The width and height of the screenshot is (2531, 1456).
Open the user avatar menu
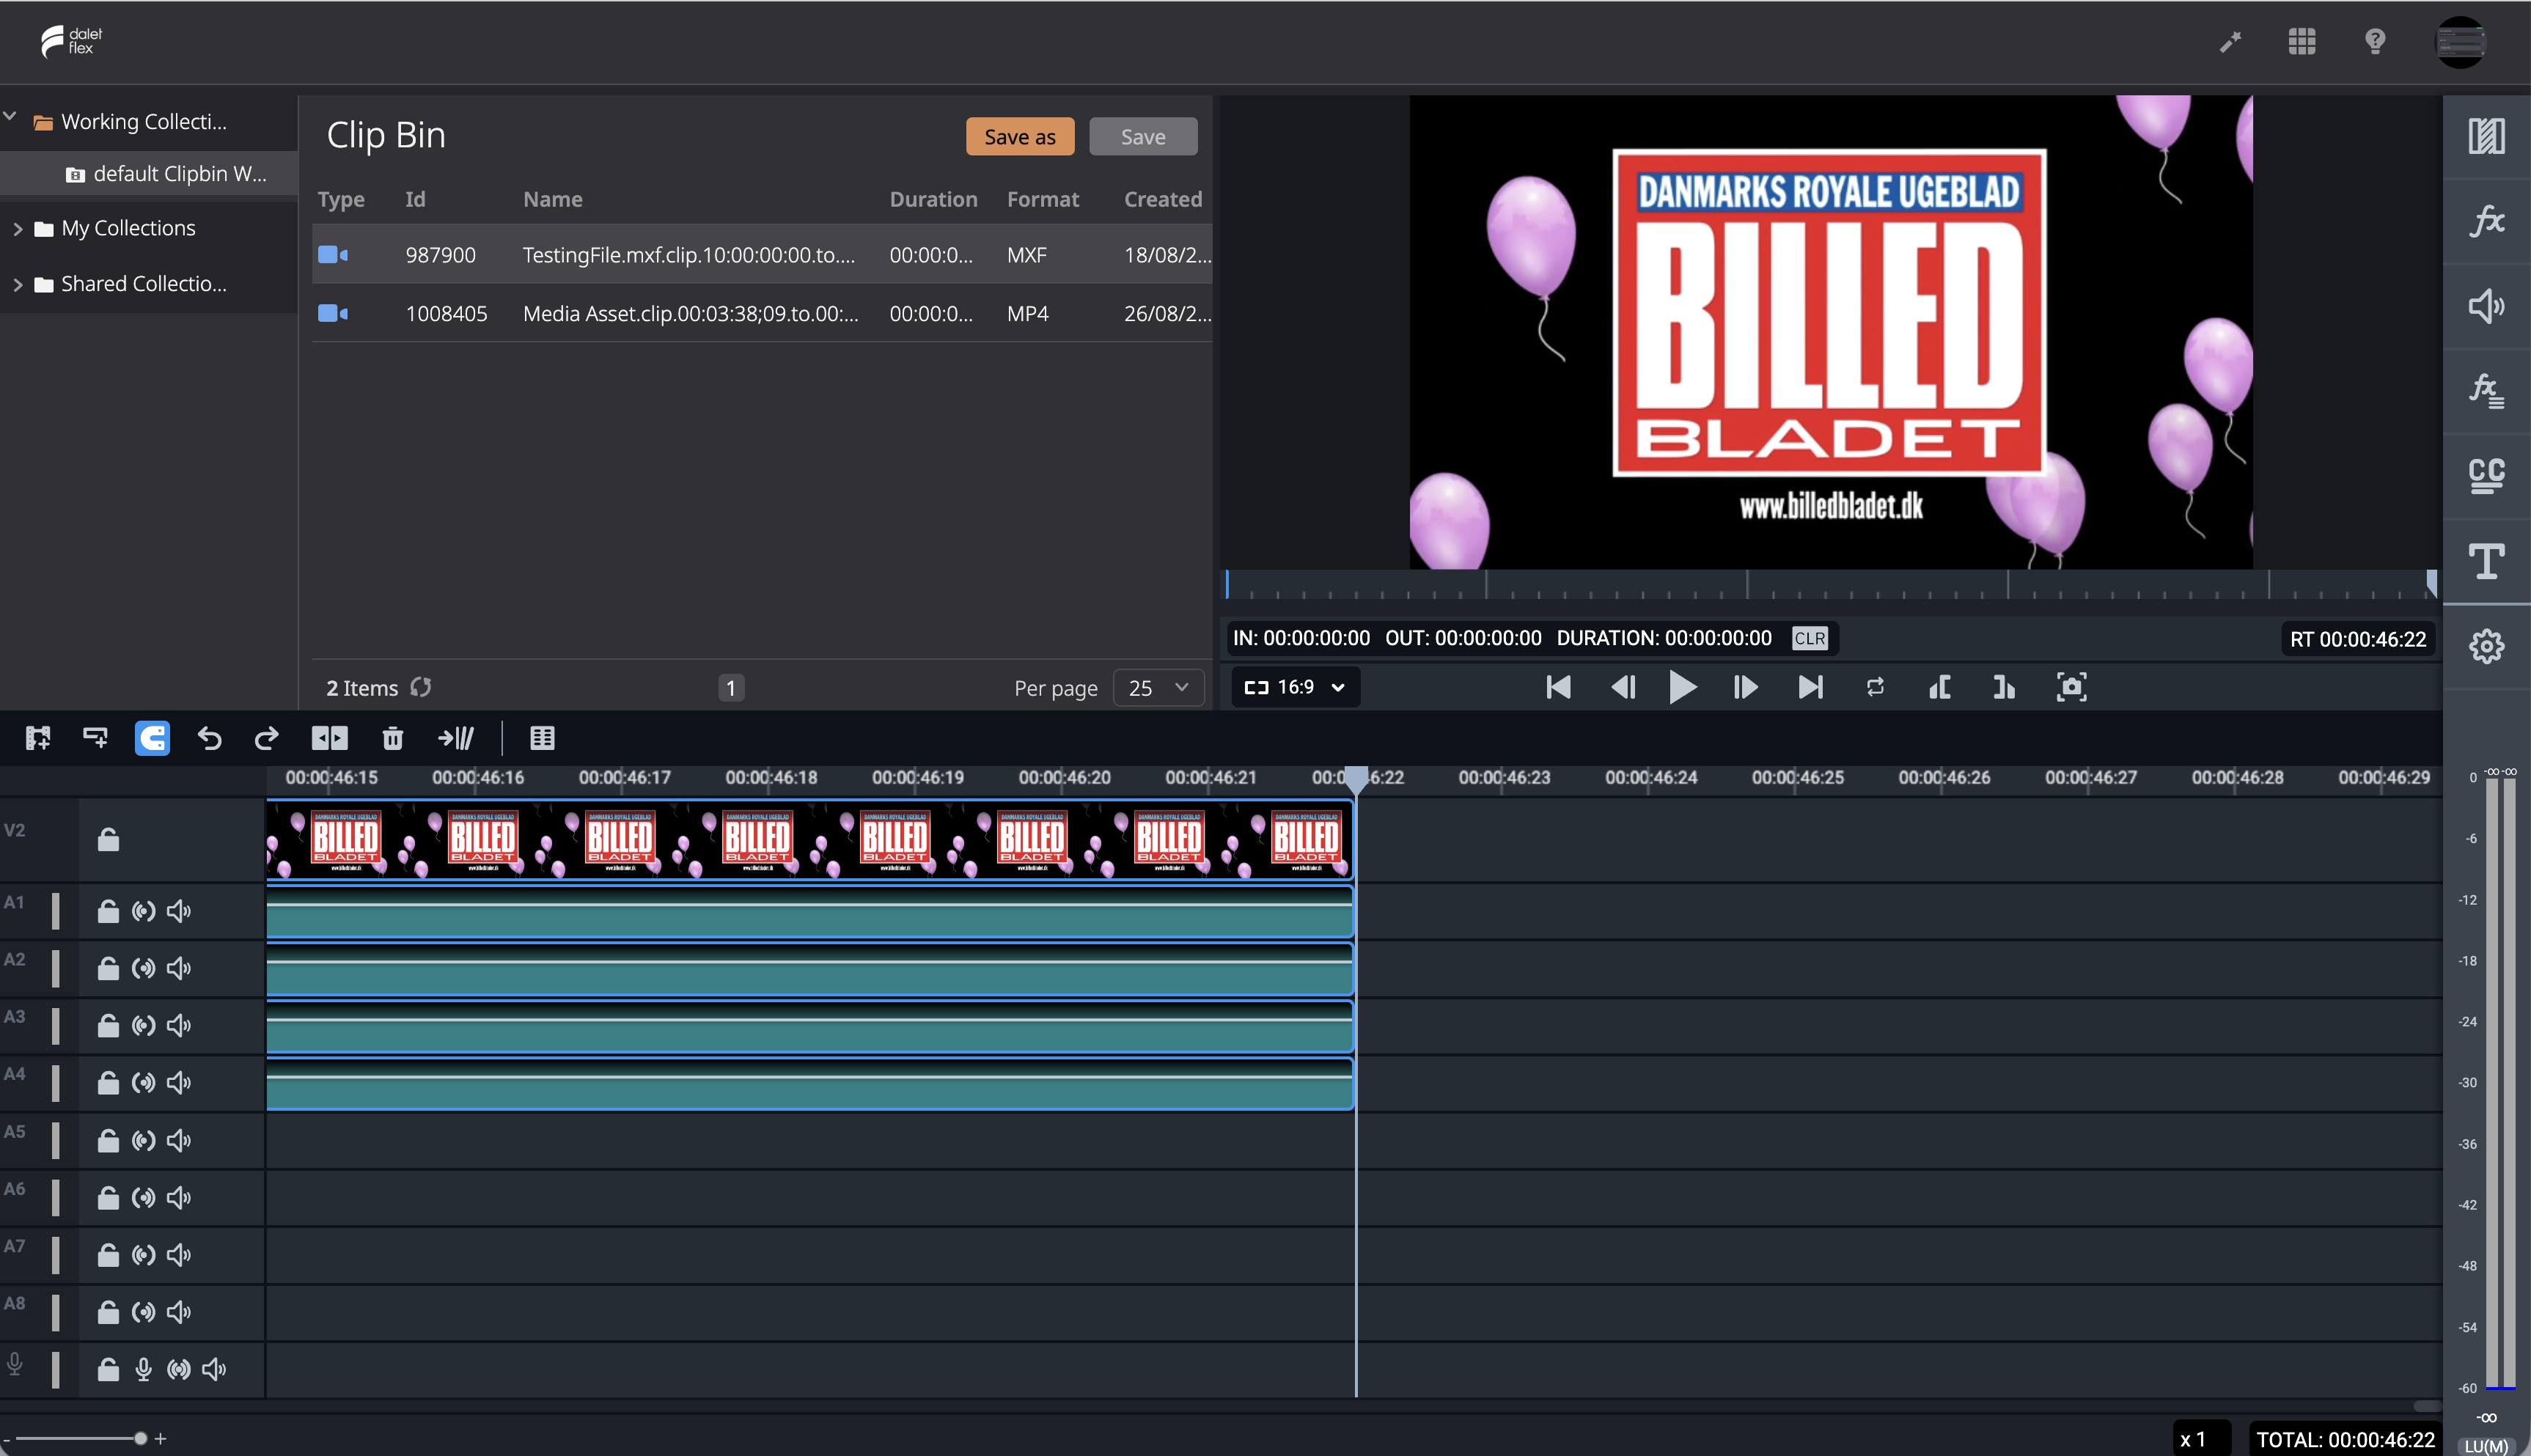(2460, 42)
